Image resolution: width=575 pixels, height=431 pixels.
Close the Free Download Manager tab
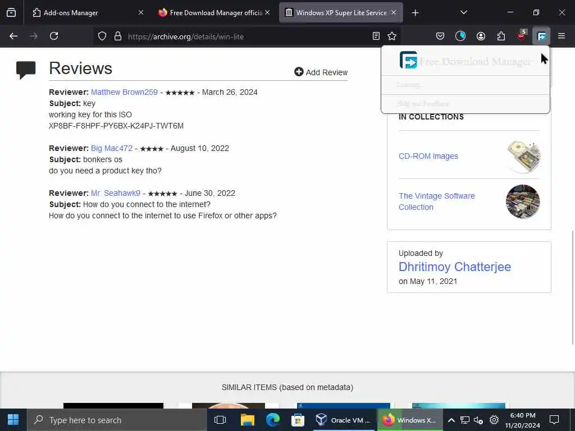pos(267,12)
